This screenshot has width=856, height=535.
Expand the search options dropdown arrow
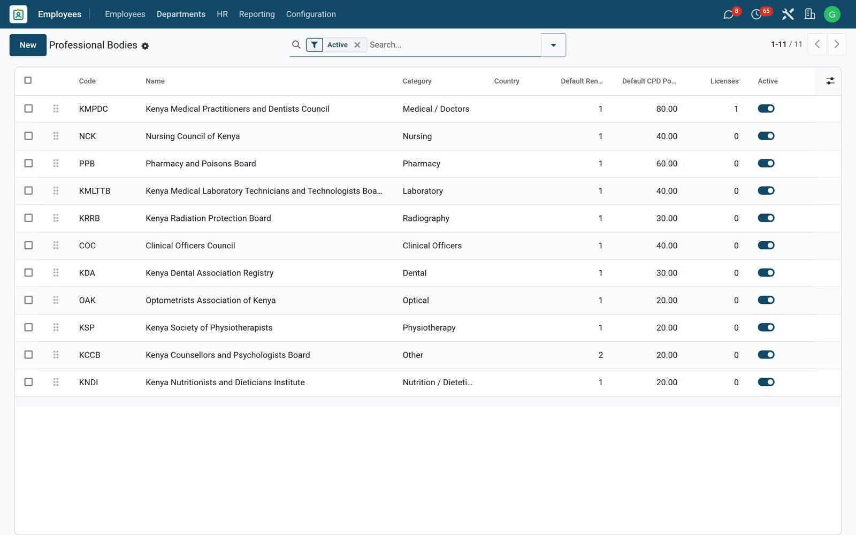tap(553, 45)
